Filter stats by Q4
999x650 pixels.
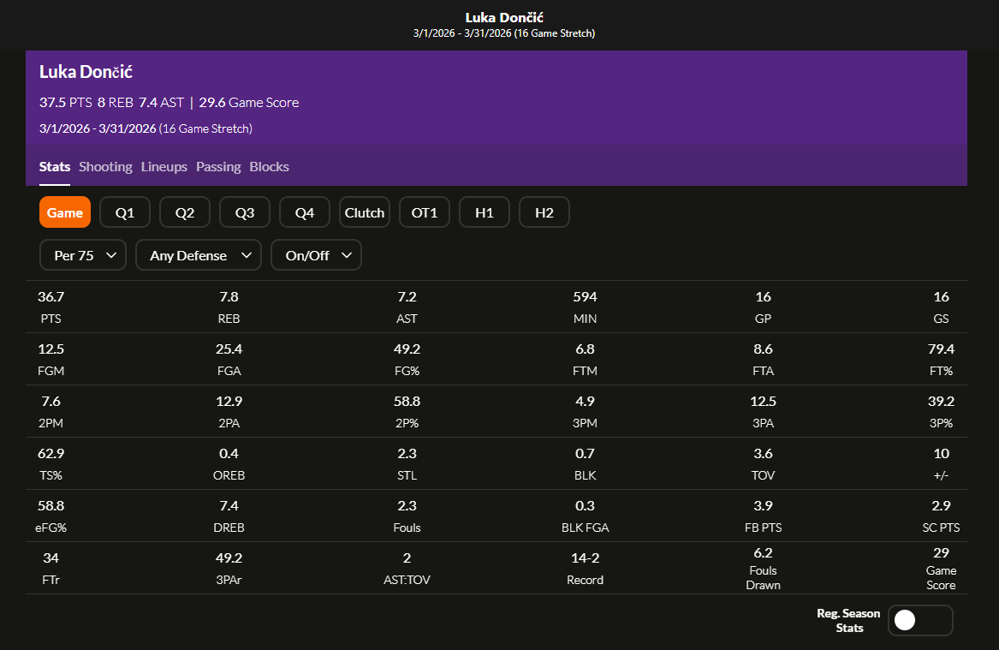(305, 212)
